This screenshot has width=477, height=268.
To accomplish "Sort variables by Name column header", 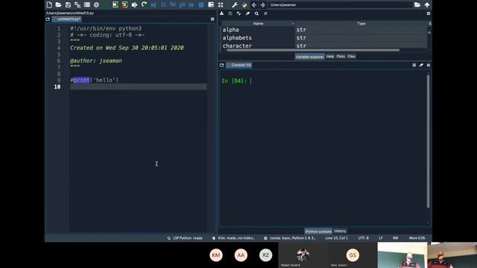I will click(258, 23).
